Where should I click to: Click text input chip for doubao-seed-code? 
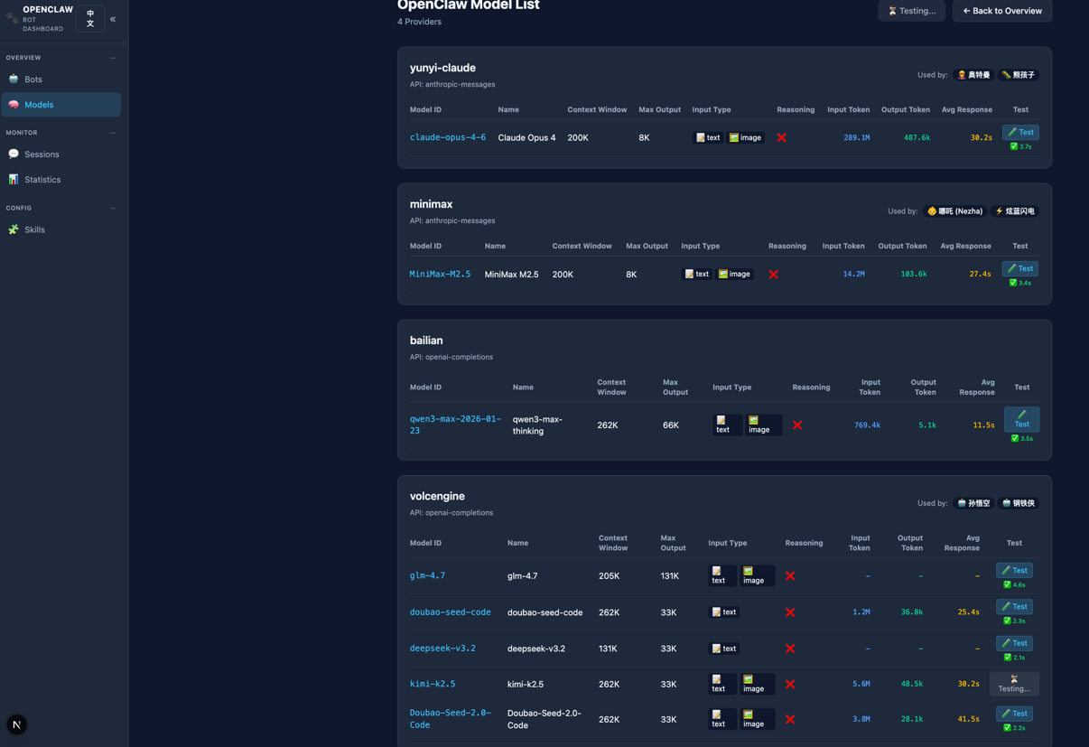tap(724, 612)
